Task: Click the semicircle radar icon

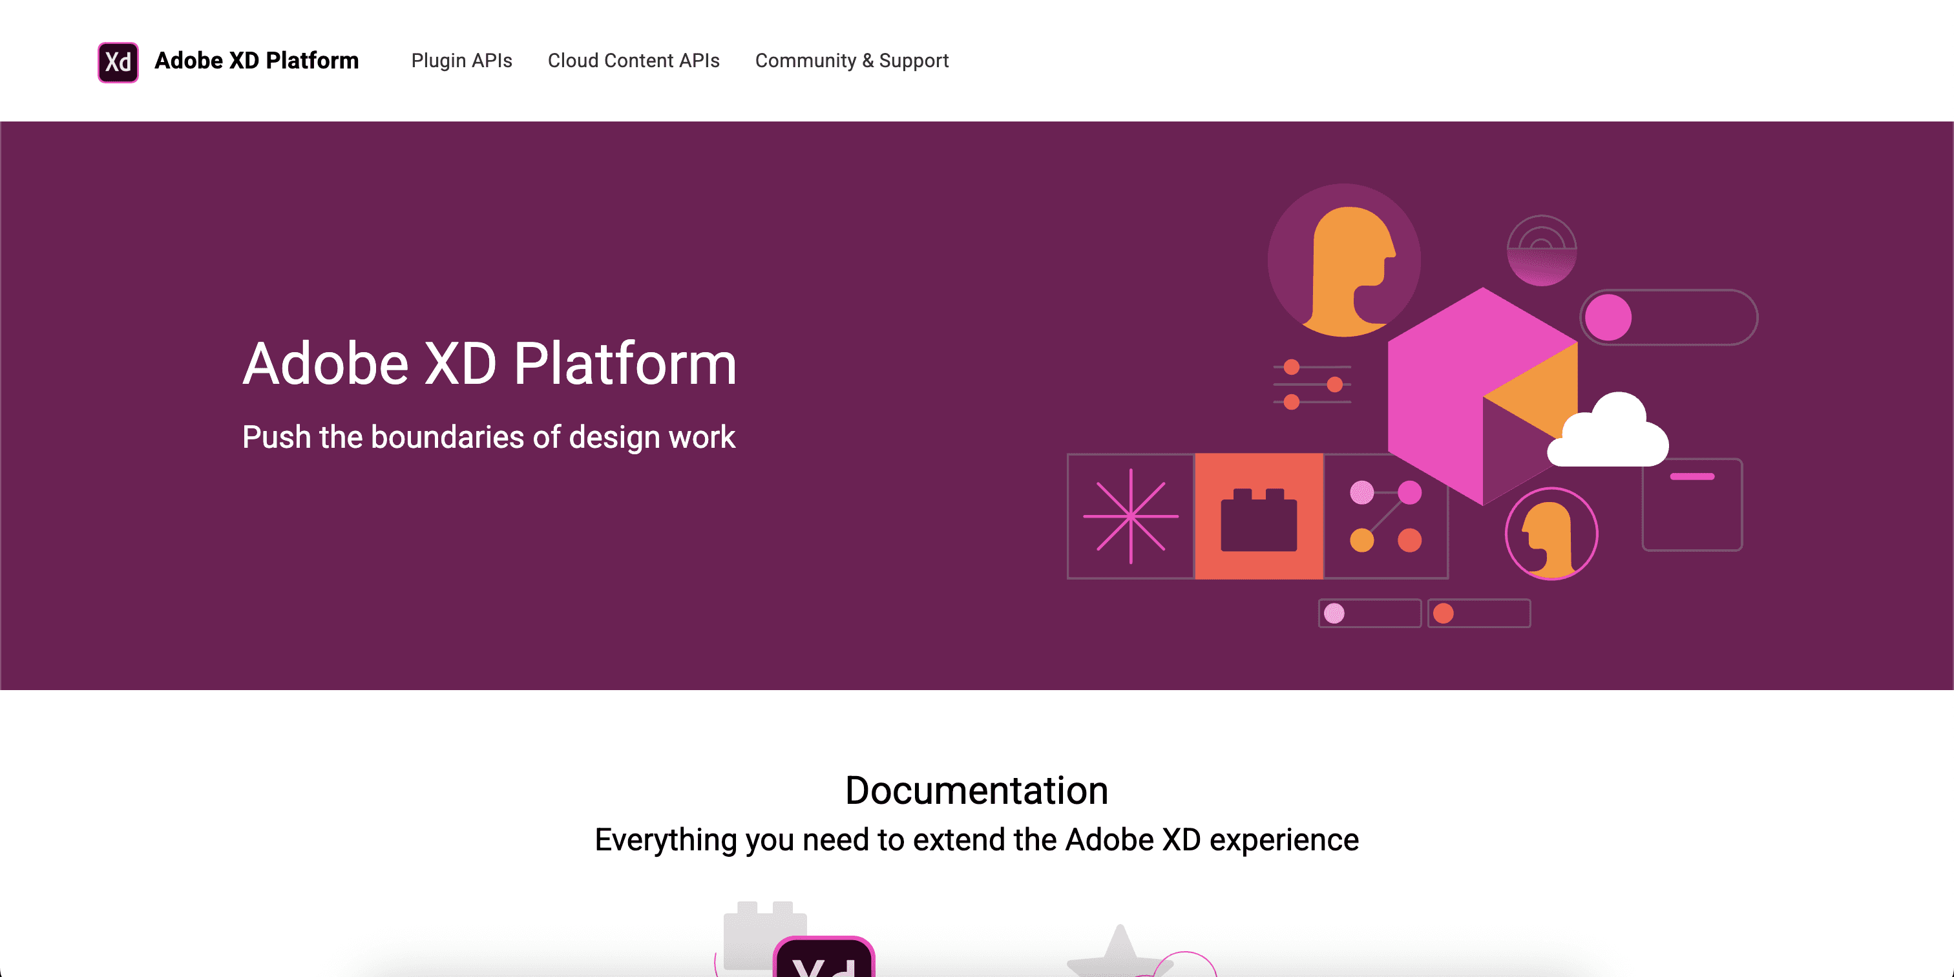Action: [1540, 250]
